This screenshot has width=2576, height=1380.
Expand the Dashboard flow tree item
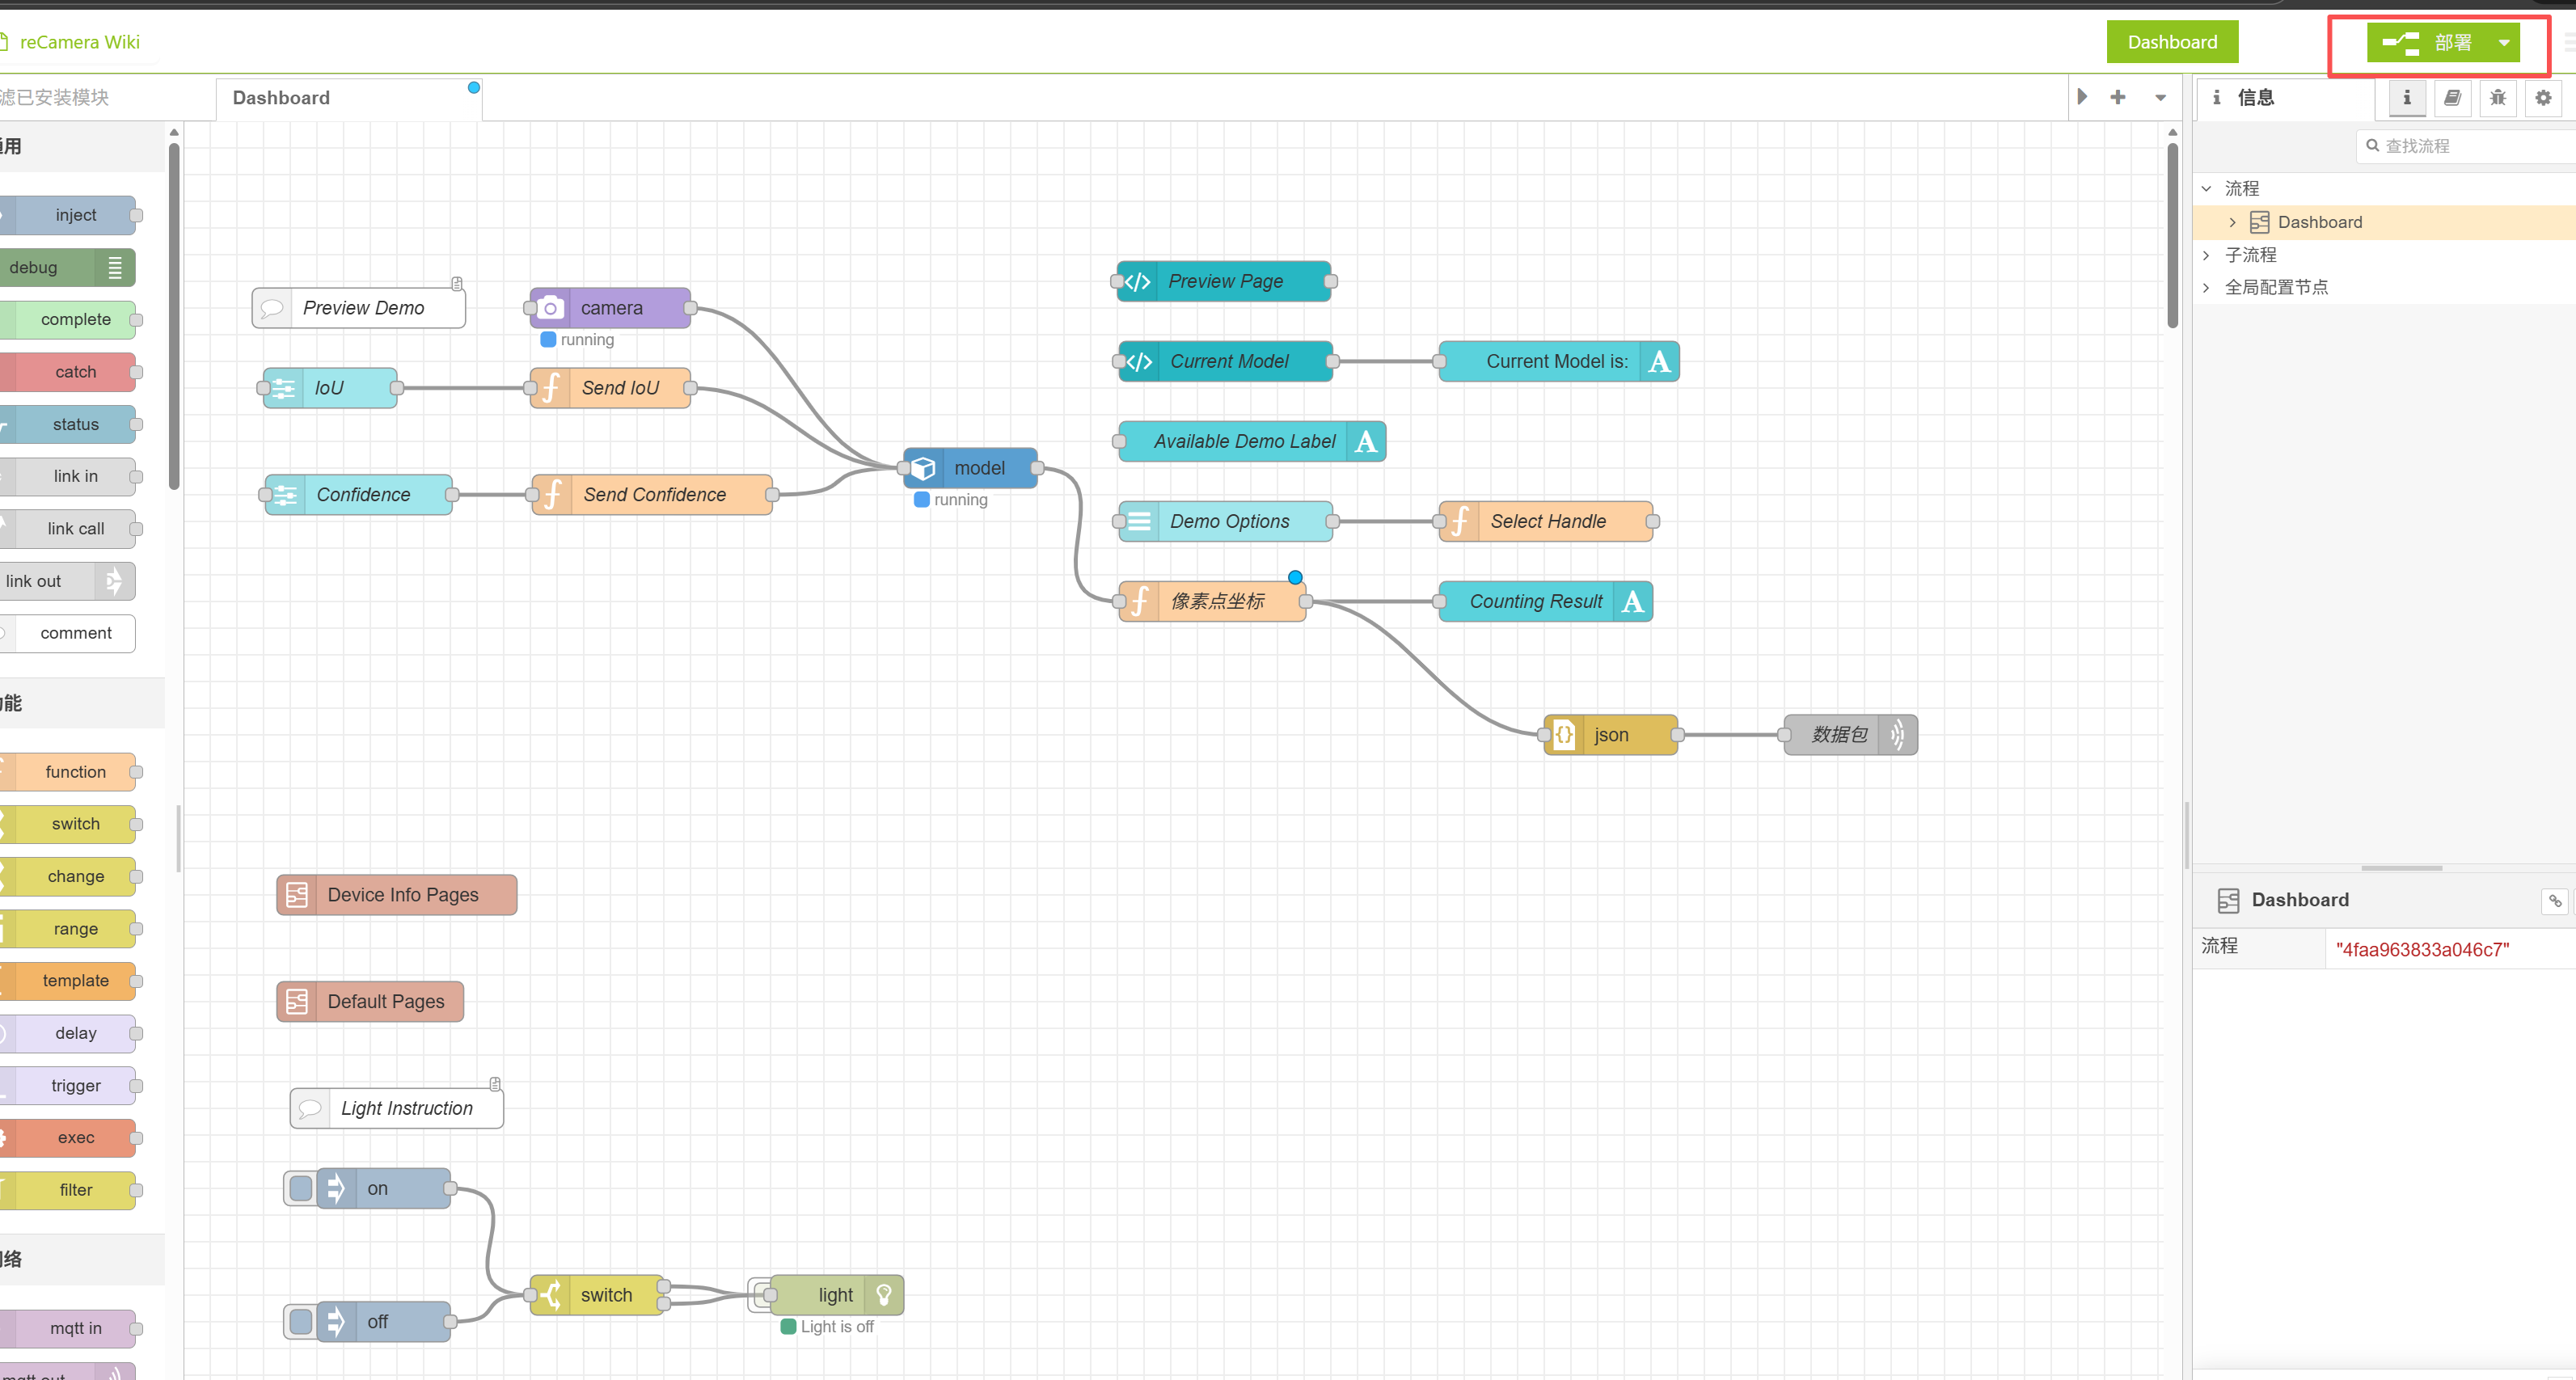(x=2232, y=222)
